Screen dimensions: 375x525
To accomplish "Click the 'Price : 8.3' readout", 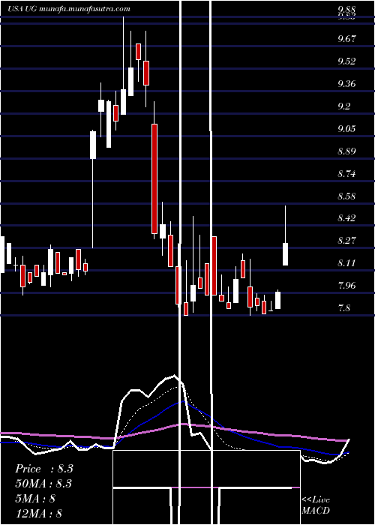I will (x=44, y=469).
